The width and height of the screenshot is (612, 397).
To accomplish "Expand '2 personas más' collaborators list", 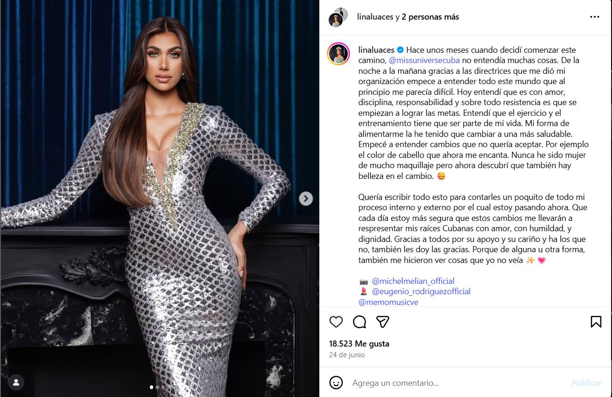I will pos(430,17).
